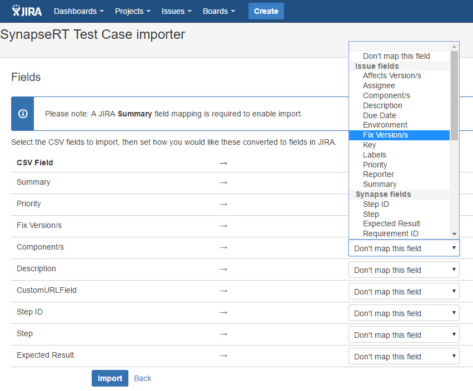Open the Expected Result row mapping dropdown
The width and height of the screenshot is (473, 391).
tap(404, 357)
